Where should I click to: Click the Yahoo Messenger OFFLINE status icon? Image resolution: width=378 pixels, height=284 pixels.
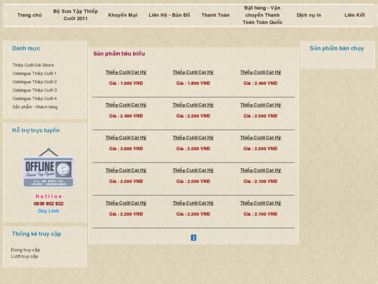[x=48, y=168]
